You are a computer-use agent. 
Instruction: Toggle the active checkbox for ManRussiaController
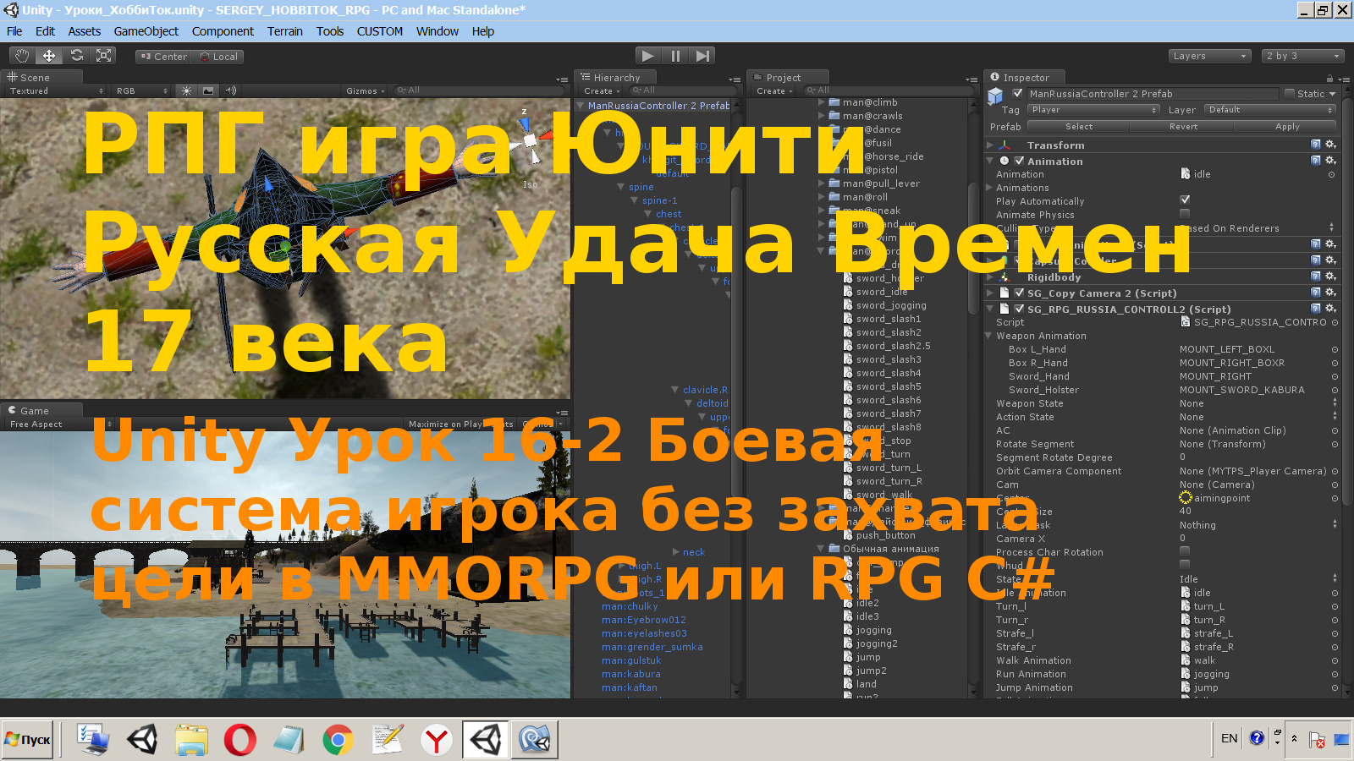point(1018,94)
